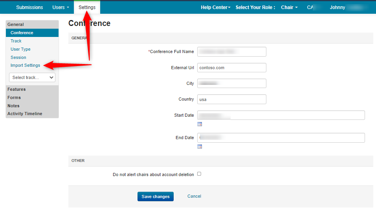The image size is (376, 213).
Task: Focus the Conference Full Name field
Action: pyautogui.click(x=232, y=51)
